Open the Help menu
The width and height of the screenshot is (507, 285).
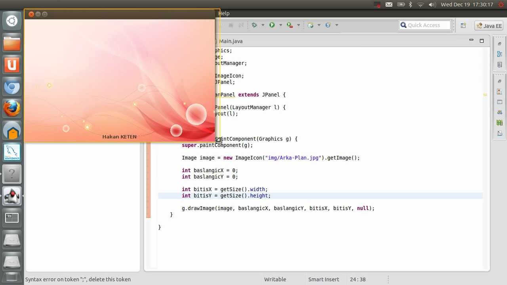click(224, 13)
